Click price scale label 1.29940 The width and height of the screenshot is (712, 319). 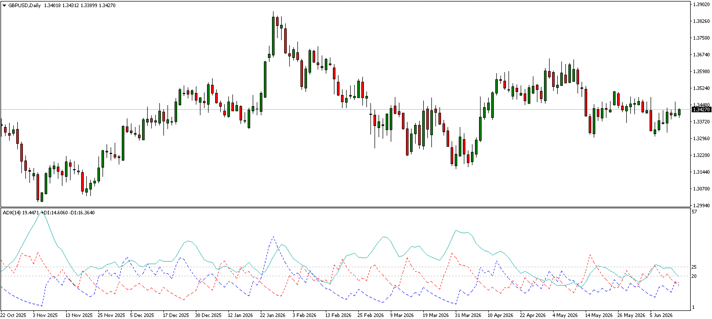pos(701,205)
